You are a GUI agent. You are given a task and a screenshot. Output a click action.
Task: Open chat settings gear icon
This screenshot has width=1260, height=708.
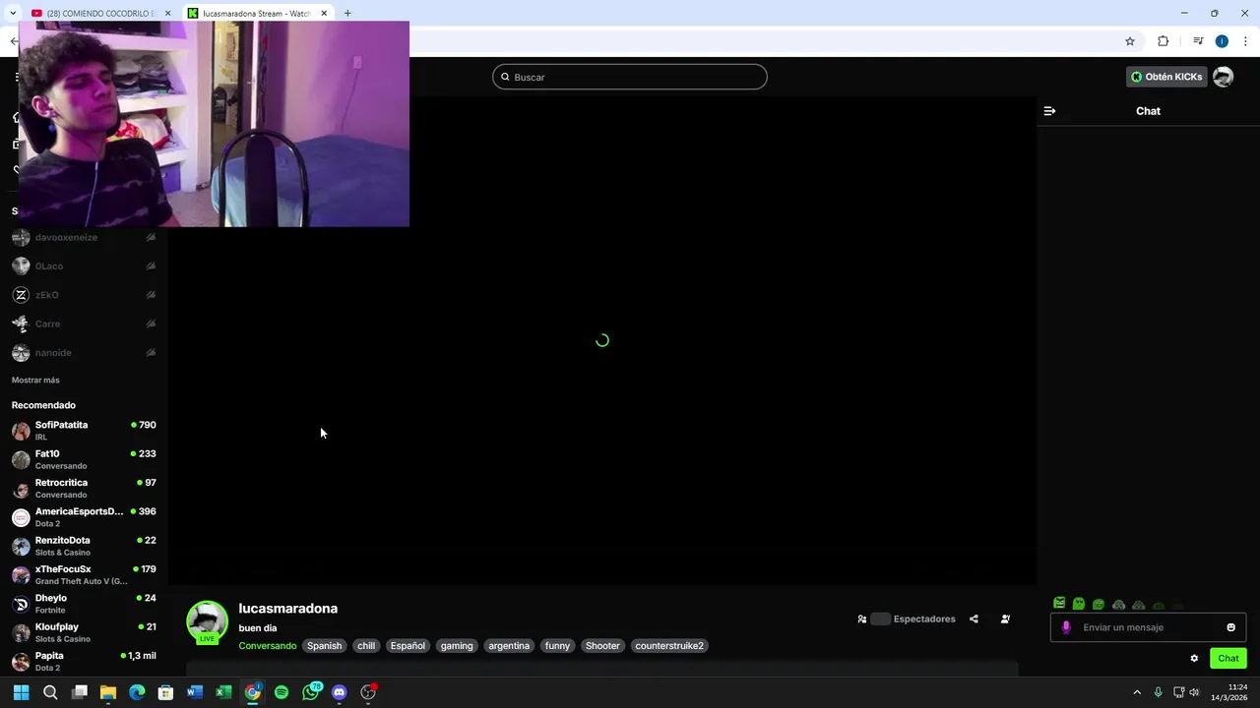(x=1194, y=659)
